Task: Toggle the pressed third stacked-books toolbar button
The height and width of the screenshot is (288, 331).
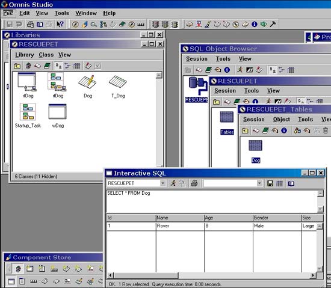Action: 175,24
